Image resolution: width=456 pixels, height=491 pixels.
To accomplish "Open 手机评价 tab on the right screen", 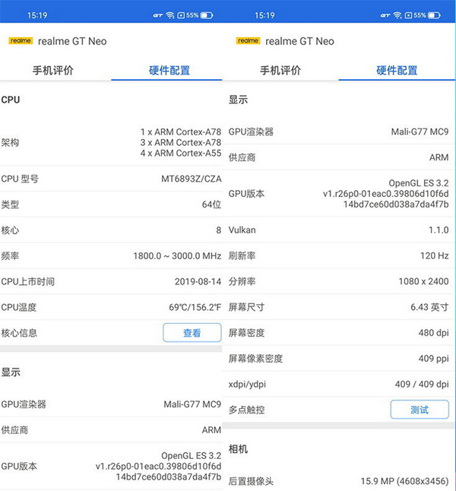I will (x=280, y=71).
